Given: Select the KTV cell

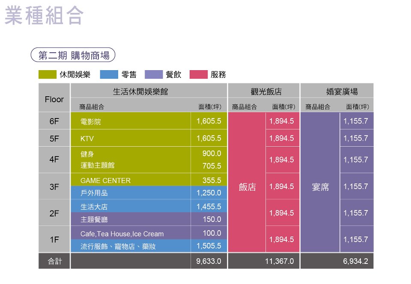Looking at the screenshot, I should (131, 138).
